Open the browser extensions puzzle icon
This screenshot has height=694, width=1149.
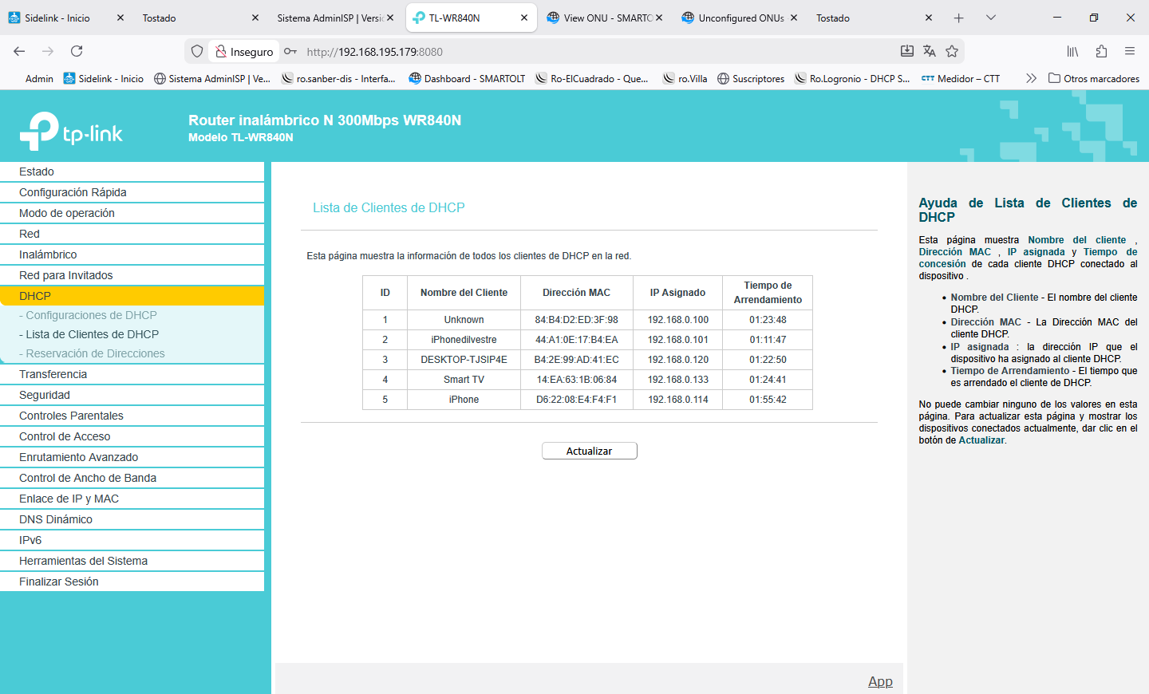tap(1101, 51)
